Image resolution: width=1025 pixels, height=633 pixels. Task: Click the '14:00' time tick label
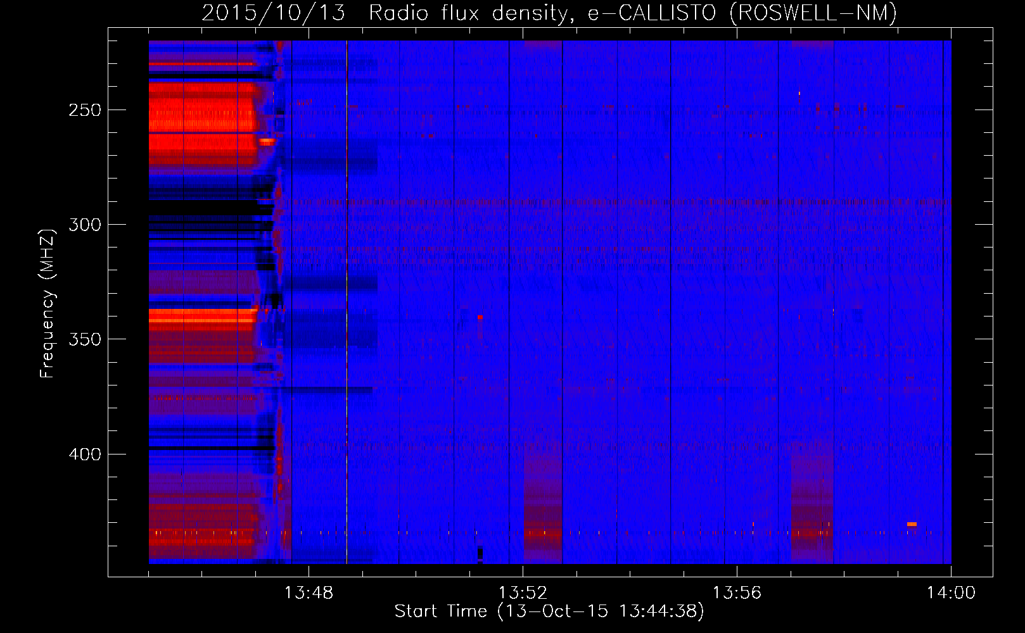pyautogui.click(x=951, y=593)
